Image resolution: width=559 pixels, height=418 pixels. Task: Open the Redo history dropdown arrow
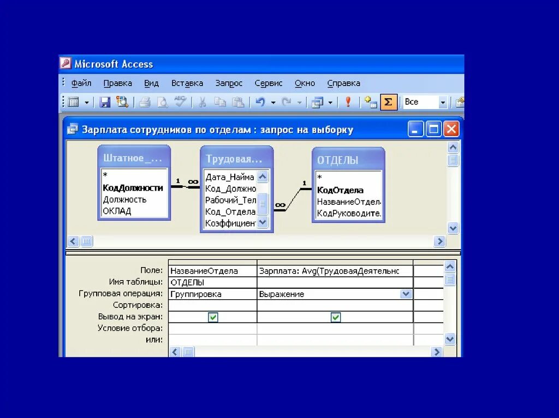point(300,102)
